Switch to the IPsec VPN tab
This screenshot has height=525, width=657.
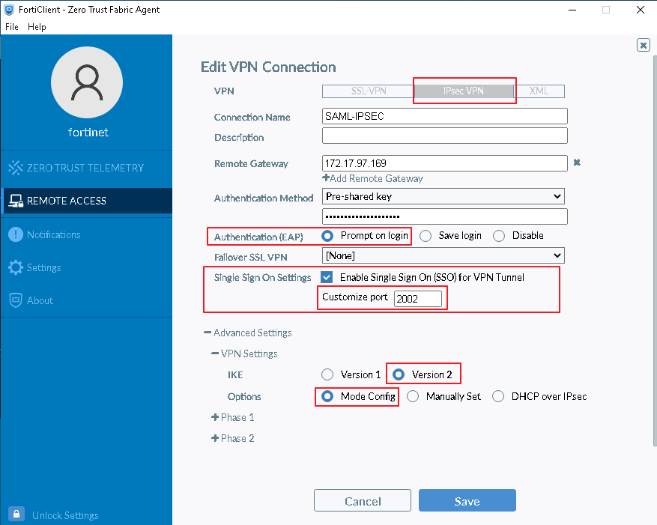pyautogui.click(x=464, y=91)
